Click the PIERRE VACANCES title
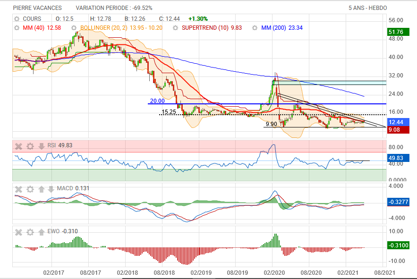The height and width of the screenshot is (279, 417). click(x=37, y=8)
